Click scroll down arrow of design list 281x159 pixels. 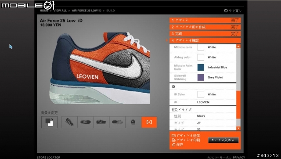click(x=238, y=128)
